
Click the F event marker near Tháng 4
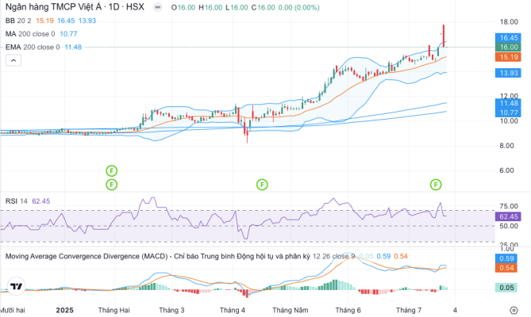tap(262, 185)
